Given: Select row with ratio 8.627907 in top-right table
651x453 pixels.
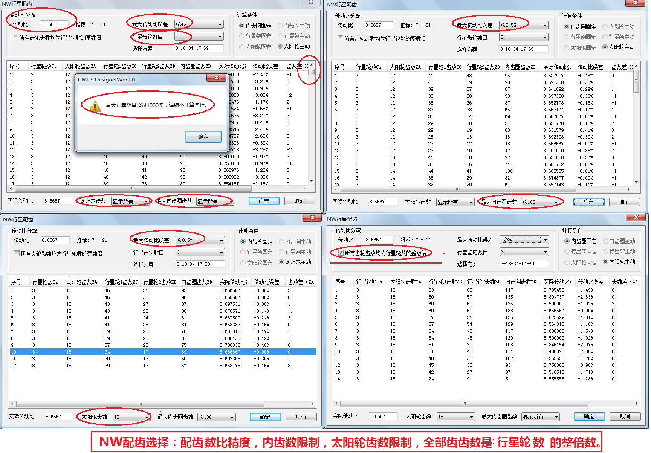Looking at the screenshot, I should point(483,75).
